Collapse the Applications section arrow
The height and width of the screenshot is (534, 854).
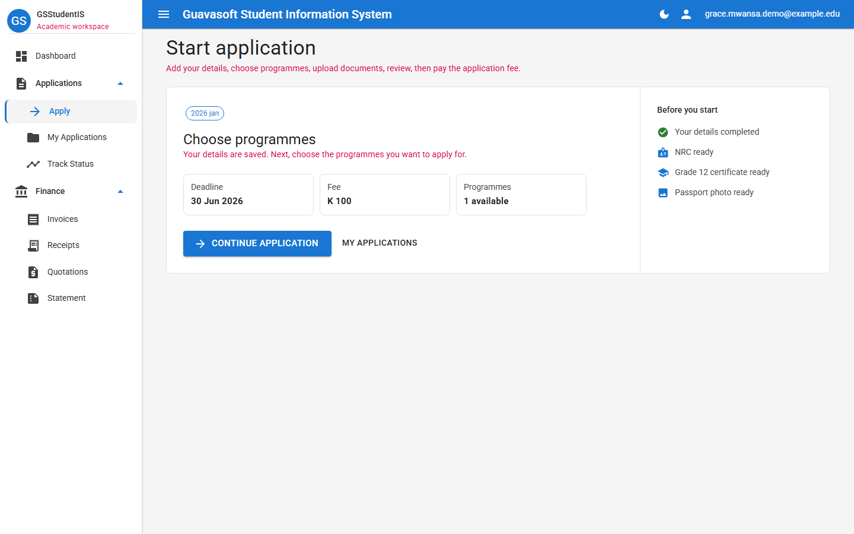(x=120, y=84)
